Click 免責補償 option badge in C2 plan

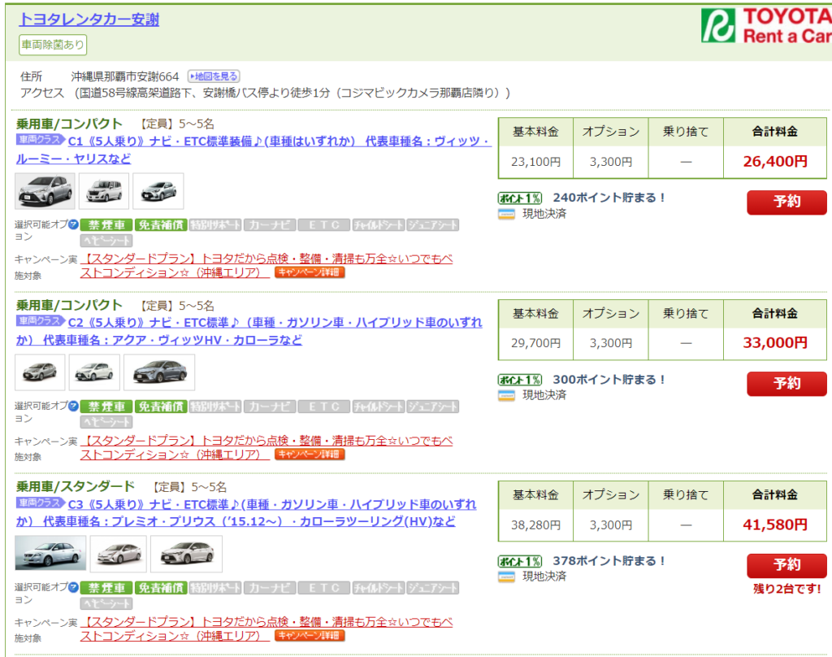[161, 407]
